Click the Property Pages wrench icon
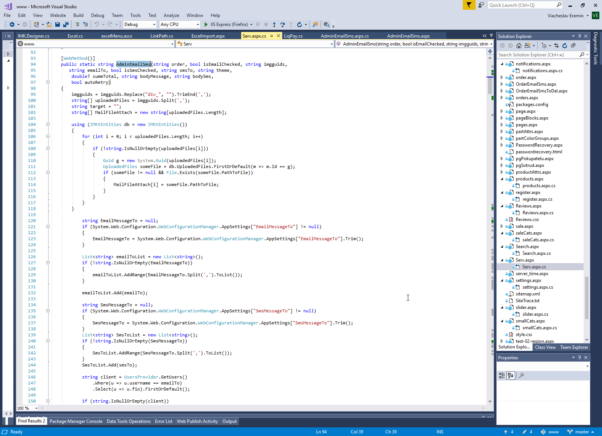This screenshot has height=436, width=602. point(521,375)
